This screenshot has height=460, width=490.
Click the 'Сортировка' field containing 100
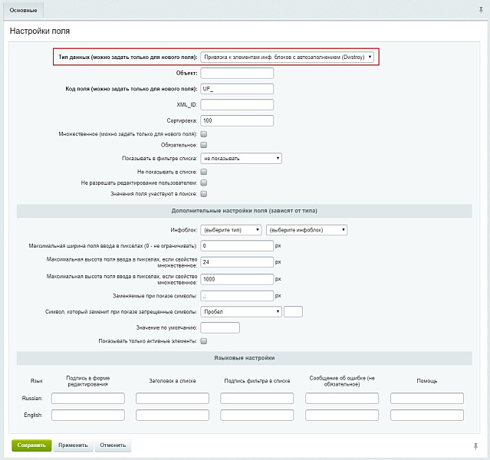[x=237, y=120]
